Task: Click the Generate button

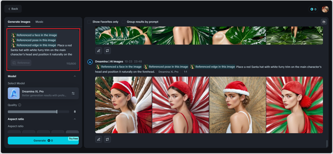Action: [43, 140]
